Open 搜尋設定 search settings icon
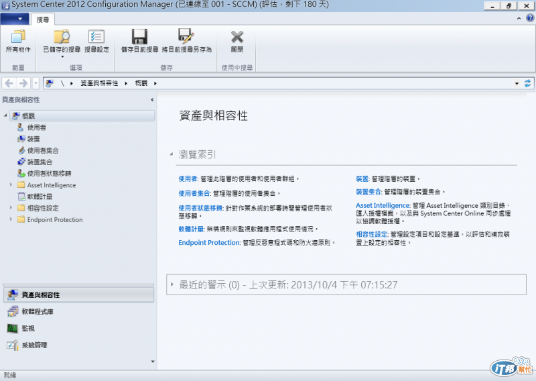The width and height of the screenshot is (536, 381). [x=96, y=37]
